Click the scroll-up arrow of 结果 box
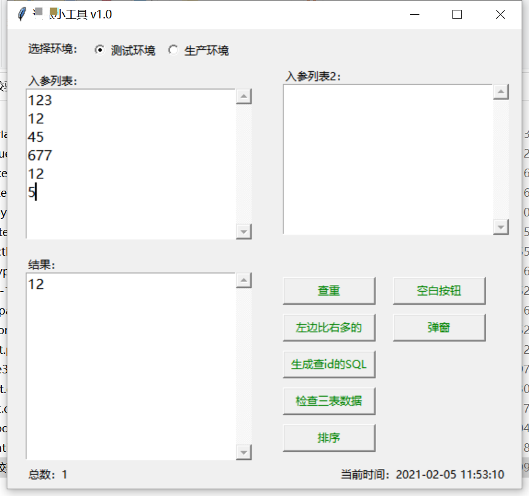Image resolution: width=529 pixels, height=496 pixels. [244, 280]
